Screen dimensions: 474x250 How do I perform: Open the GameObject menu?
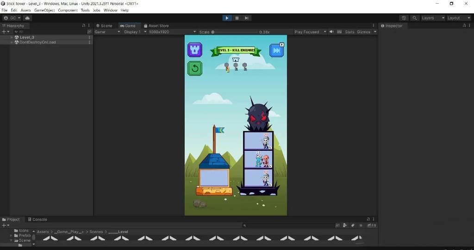pyautogui.click(x=44, y=10)
